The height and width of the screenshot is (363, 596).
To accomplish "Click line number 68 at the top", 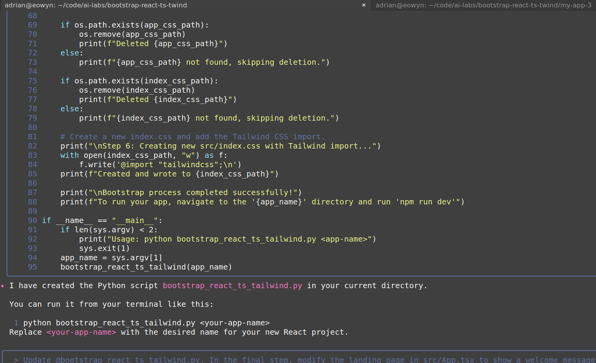I will [32, 15].
